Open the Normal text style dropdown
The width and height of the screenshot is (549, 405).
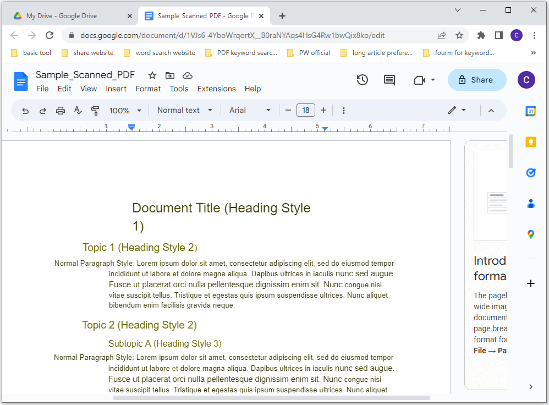tap(185, 111)
